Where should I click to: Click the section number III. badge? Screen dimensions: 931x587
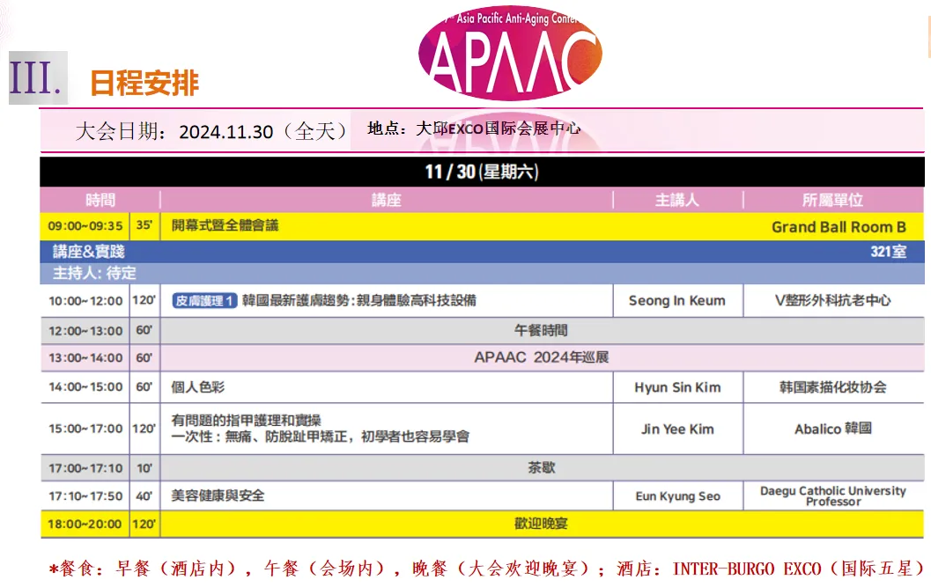[37, 77]
